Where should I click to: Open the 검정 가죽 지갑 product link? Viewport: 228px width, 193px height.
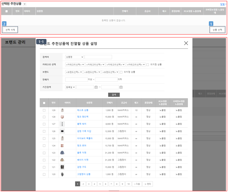(84, 131)
